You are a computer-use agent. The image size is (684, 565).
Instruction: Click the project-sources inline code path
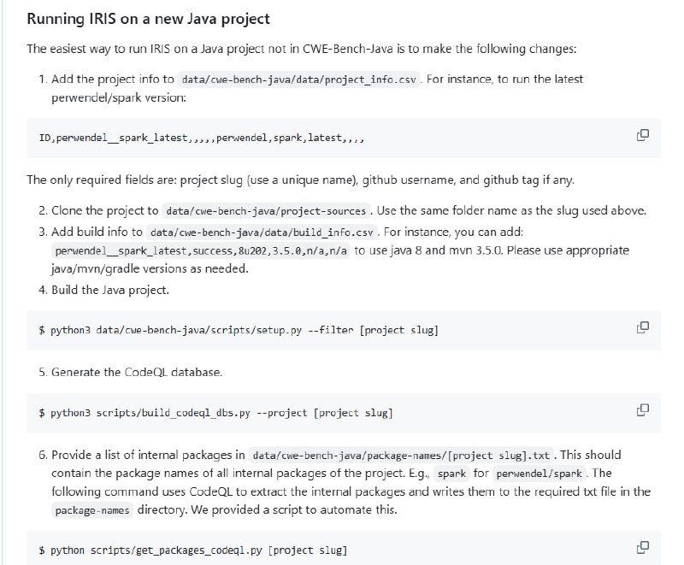[268, 211]
